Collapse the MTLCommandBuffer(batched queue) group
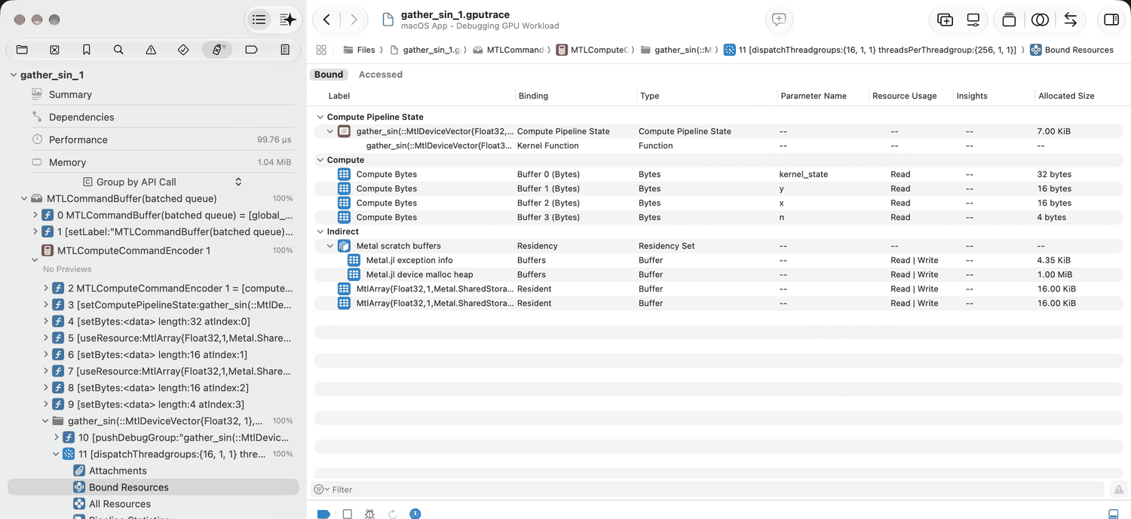 24,198
